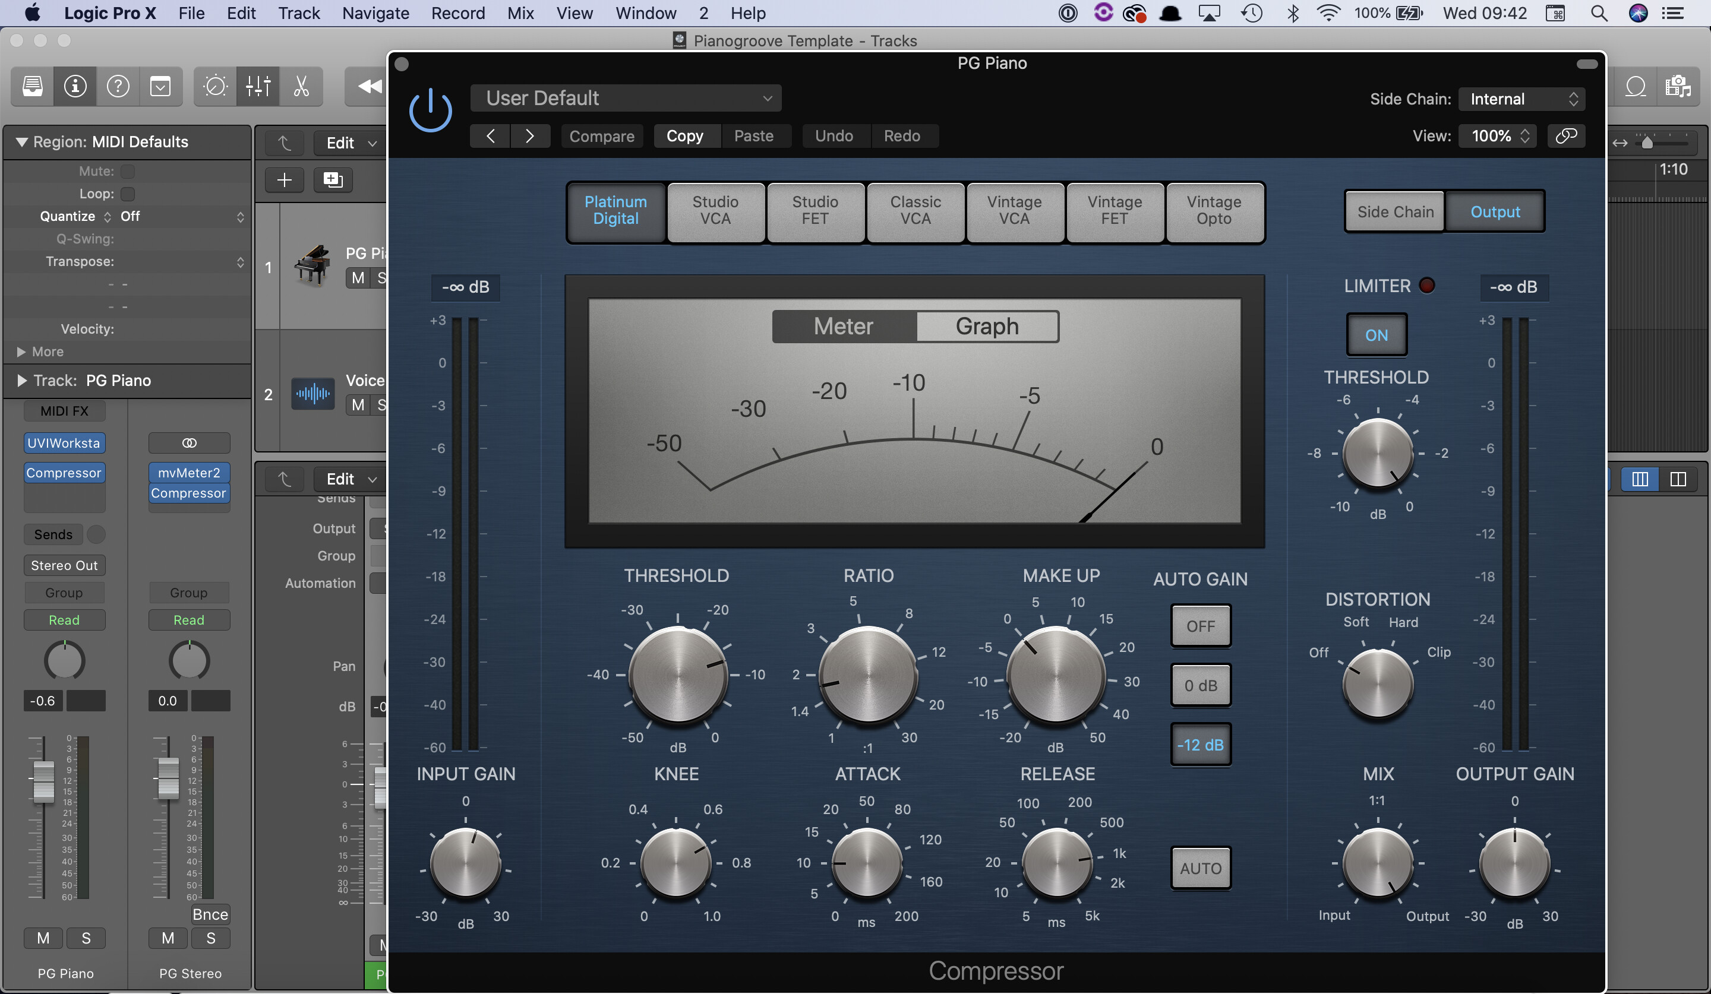Toggle the Loop checkbox in Region inspector
1711x994 pixels.
(127, 194)
